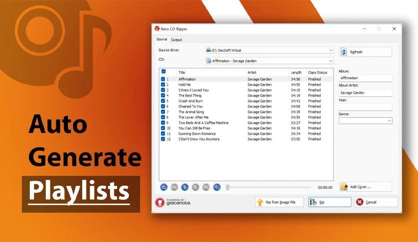Toggle checkbox for I Don't Know You Anymore
Viewport: 418px width, 242px height.
tap(163, 139)
